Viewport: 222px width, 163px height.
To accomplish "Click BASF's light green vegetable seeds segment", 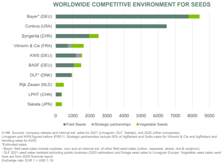I will (x=77, y=65).
